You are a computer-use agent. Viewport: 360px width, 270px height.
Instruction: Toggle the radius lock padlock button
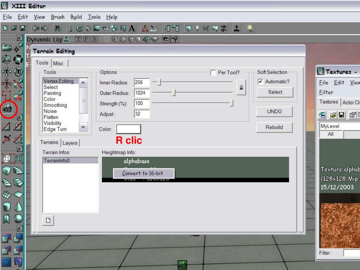pyautogui.click(x=241, y=88)
